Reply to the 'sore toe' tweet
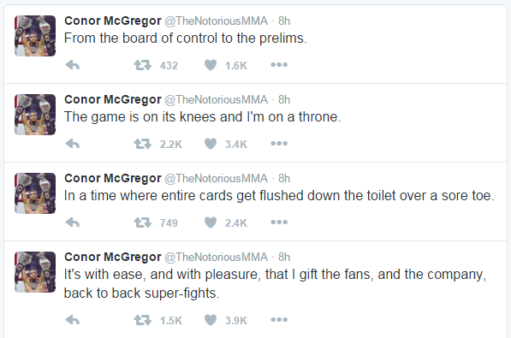 point(73,222)
